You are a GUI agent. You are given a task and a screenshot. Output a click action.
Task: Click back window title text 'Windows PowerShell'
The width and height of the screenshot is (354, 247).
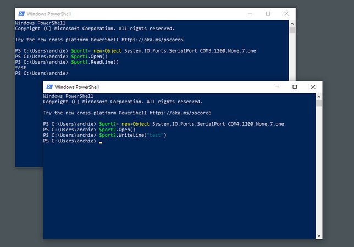coord(49,14)
